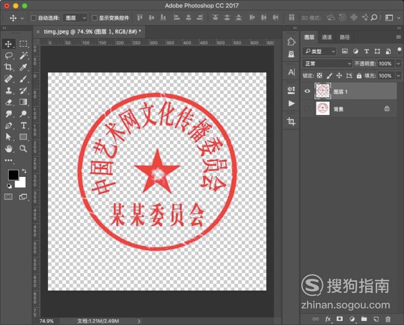Viewport: 404px width, 325px height.
Task: Select the Rectangular Marquee tool
Action: (x=23, y=44)
